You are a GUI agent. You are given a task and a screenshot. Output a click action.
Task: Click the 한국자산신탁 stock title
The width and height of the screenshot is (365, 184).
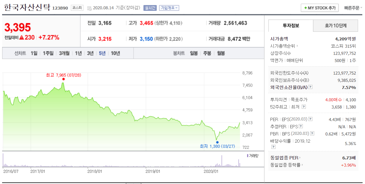[27, 7]
